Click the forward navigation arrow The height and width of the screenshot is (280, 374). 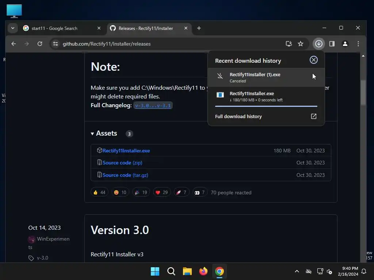[27, 44]
